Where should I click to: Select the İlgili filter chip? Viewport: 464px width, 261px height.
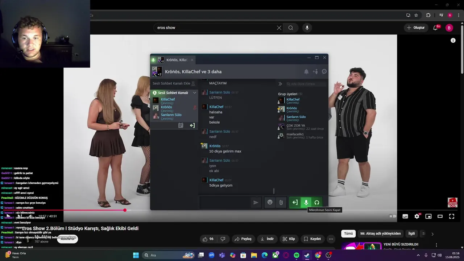[411, 233]
